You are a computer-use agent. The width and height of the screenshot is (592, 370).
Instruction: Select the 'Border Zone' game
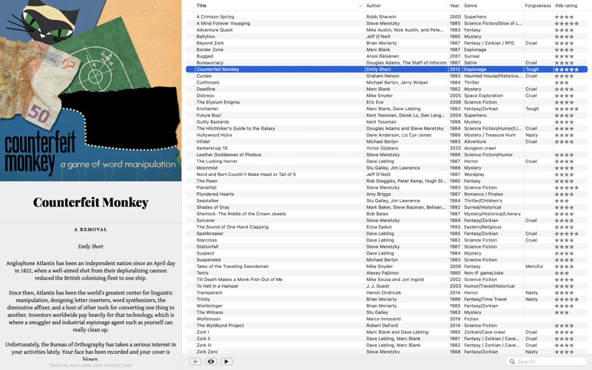click(x=386, y=50)
